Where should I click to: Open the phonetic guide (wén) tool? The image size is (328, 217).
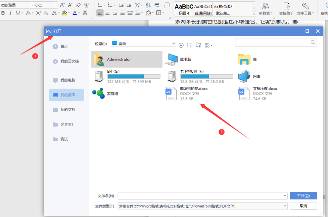click(x=87, y=5)
